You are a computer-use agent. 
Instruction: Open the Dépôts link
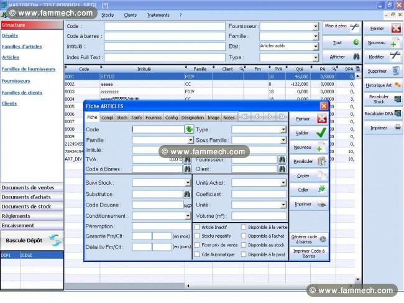(x=10, y=35)
